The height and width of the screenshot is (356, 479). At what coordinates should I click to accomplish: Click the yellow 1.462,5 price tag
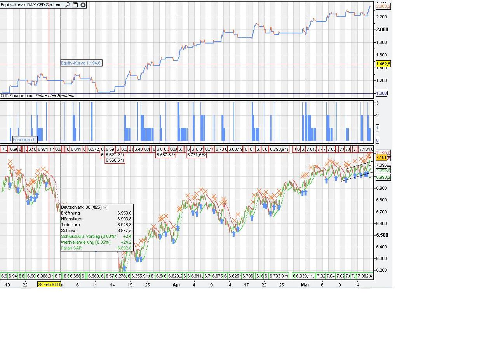point(383,64)
